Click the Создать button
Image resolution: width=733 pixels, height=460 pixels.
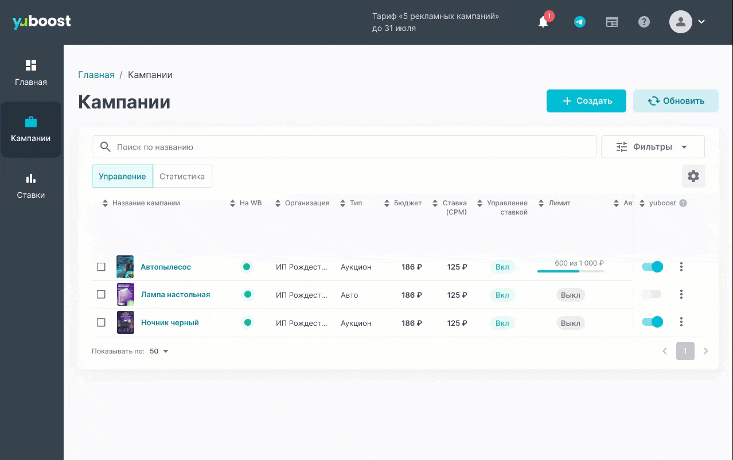click(x=586, y=101)
